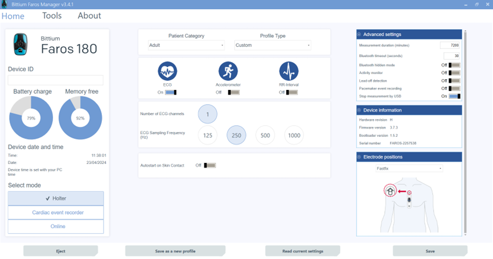Collapse the Electrode positions section
This screenshot has width=493, height=259.
359,157
